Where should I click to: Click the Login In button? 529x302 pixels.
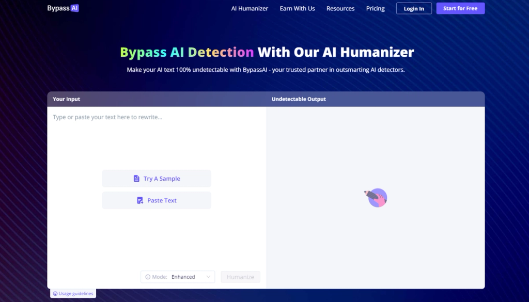(414, 8)
